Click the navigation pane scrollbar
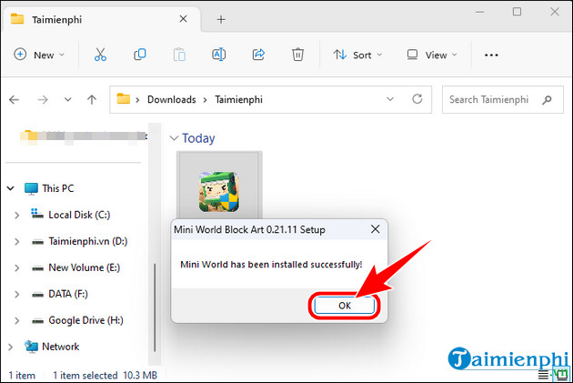This screenshot has width=573, height=383. coord(155,307)
